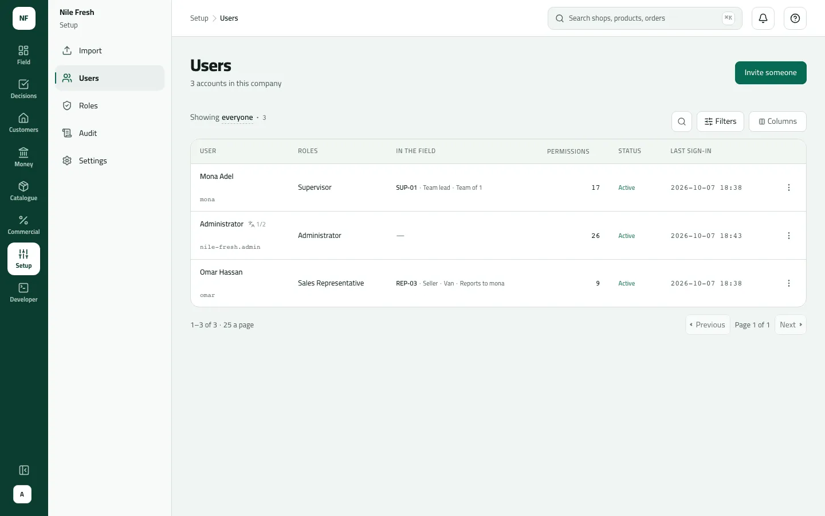Image resolution: width=825 pixels, height=516 pixels.
Task: Open the Filters panel
Action: coord(720,122)
